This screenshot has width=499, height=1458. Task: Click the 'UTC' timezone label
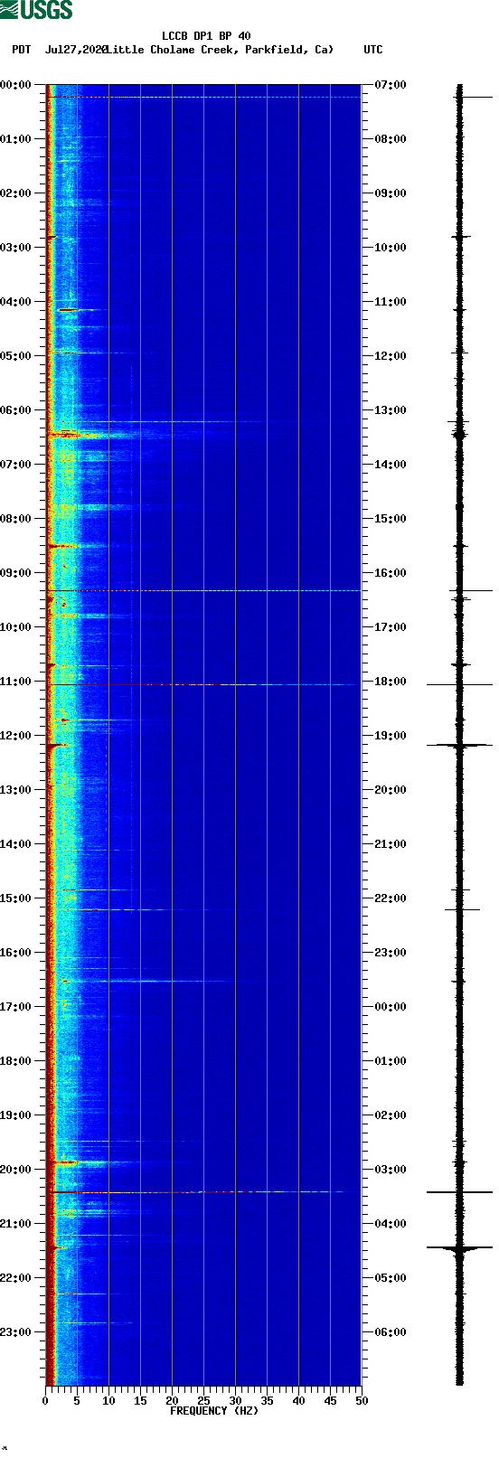click(x=373, y=50)
